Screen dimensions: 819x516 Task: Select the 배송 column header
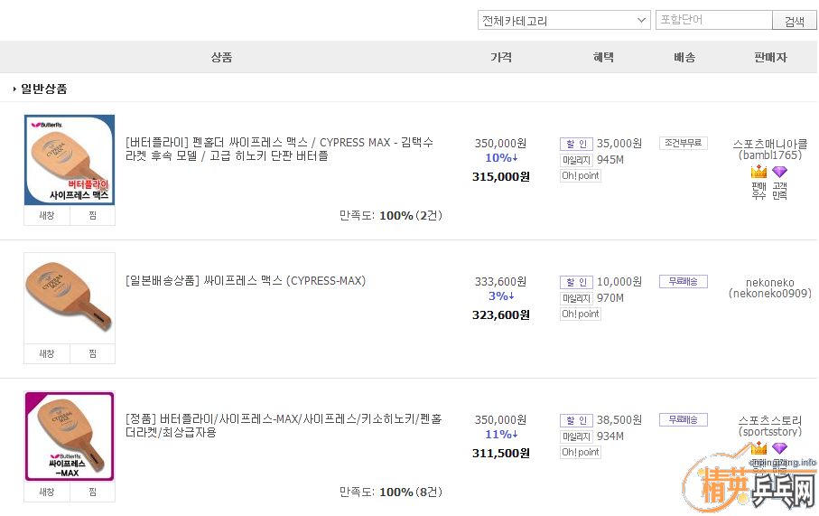684,57
